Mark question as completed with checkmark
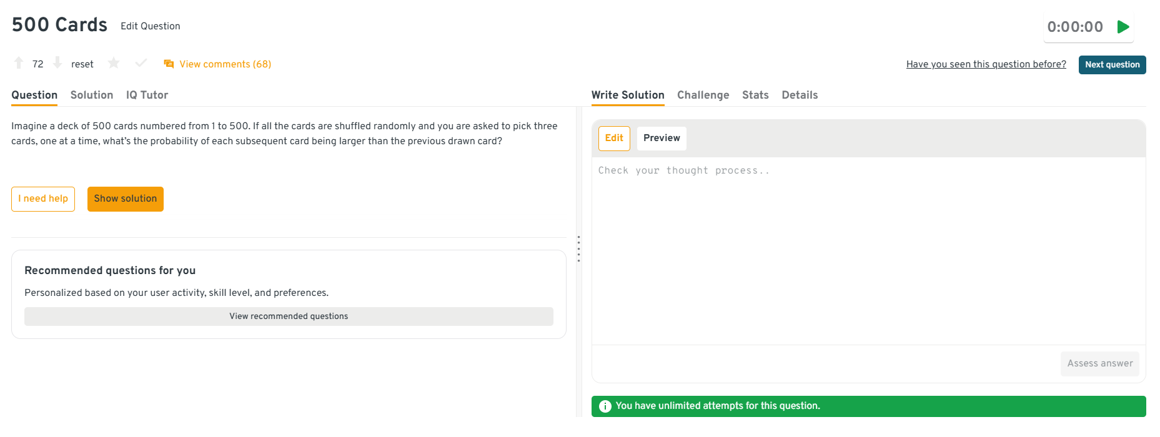This screenshot has height=437, width=1160. [141, 63]
